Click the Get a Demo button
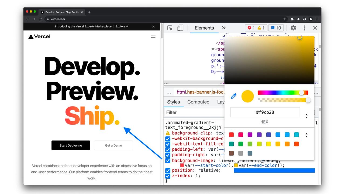The image size is (345, 194). point(113,145)
